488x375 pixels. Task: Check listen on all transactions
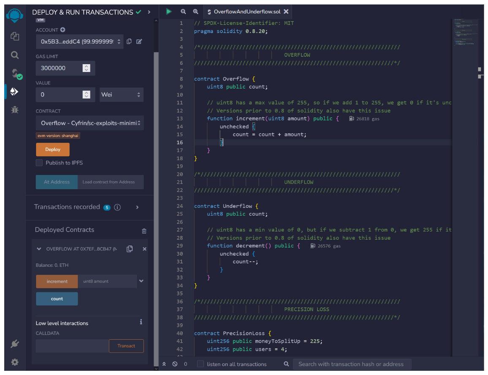coord(201,364)
